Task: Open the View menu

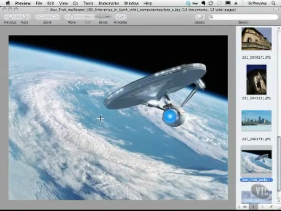Action: (64, 3)
